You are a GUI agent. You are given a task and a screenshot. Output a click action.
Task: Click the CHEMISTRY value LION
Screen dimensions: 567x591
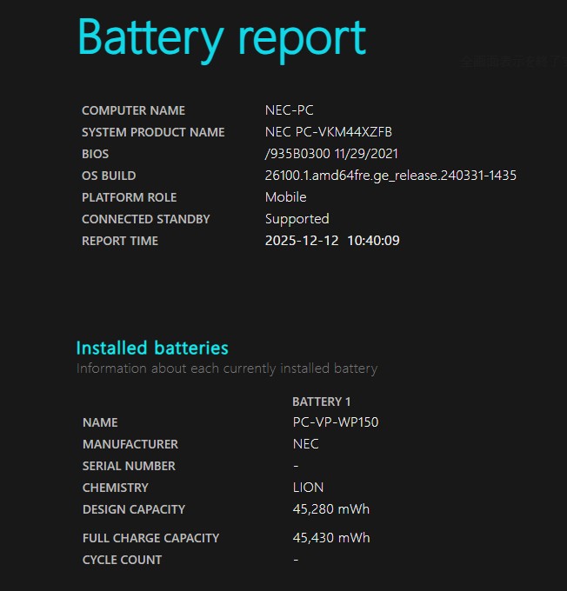(308, 488)
